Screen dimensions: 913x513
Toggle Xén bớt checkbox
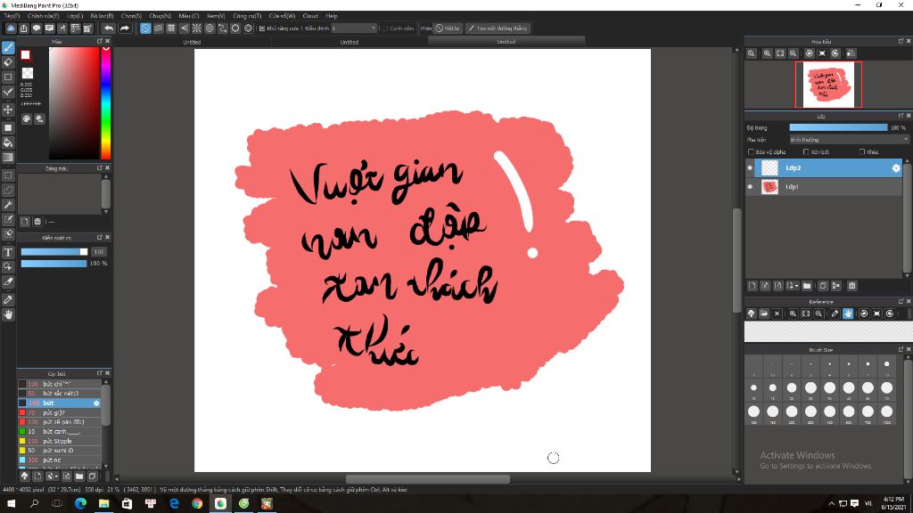[x=806, y=151]
